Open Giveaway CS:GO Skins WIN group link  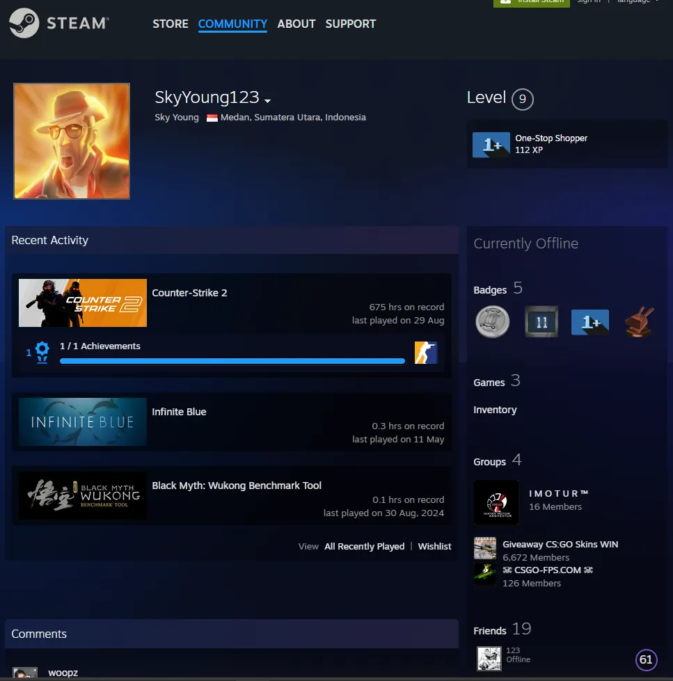(560, 544)
